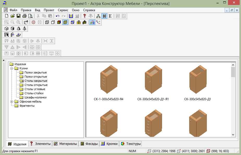Open a project via the folder icon

(13, 16)
